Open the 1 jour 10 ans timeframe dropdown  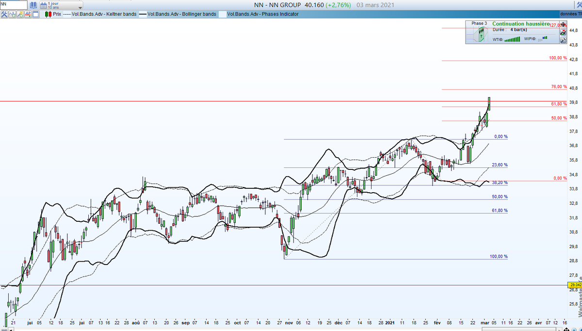coord(61,5)
